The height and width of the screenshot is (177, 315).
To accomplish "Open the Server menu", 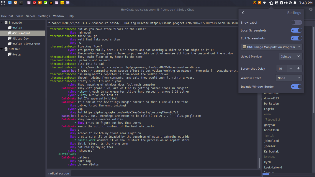I will (31, 16).
